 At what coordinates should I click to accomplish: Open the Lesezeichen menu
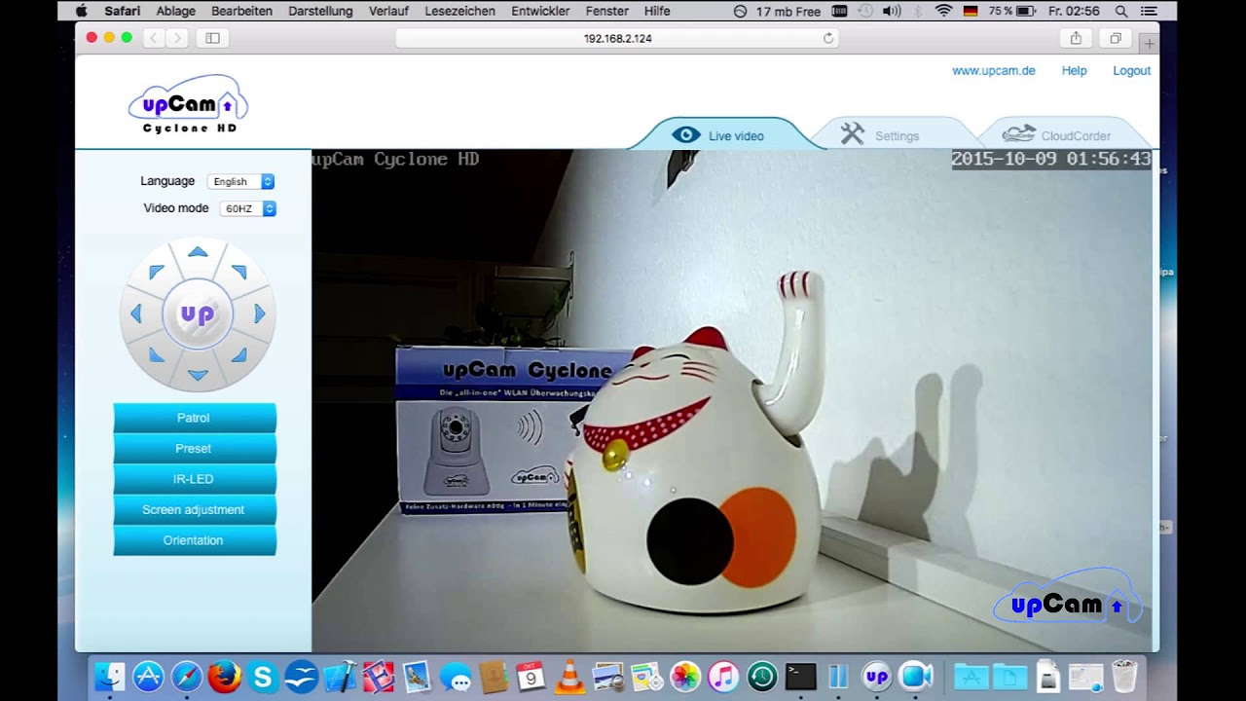pos(459,11)
